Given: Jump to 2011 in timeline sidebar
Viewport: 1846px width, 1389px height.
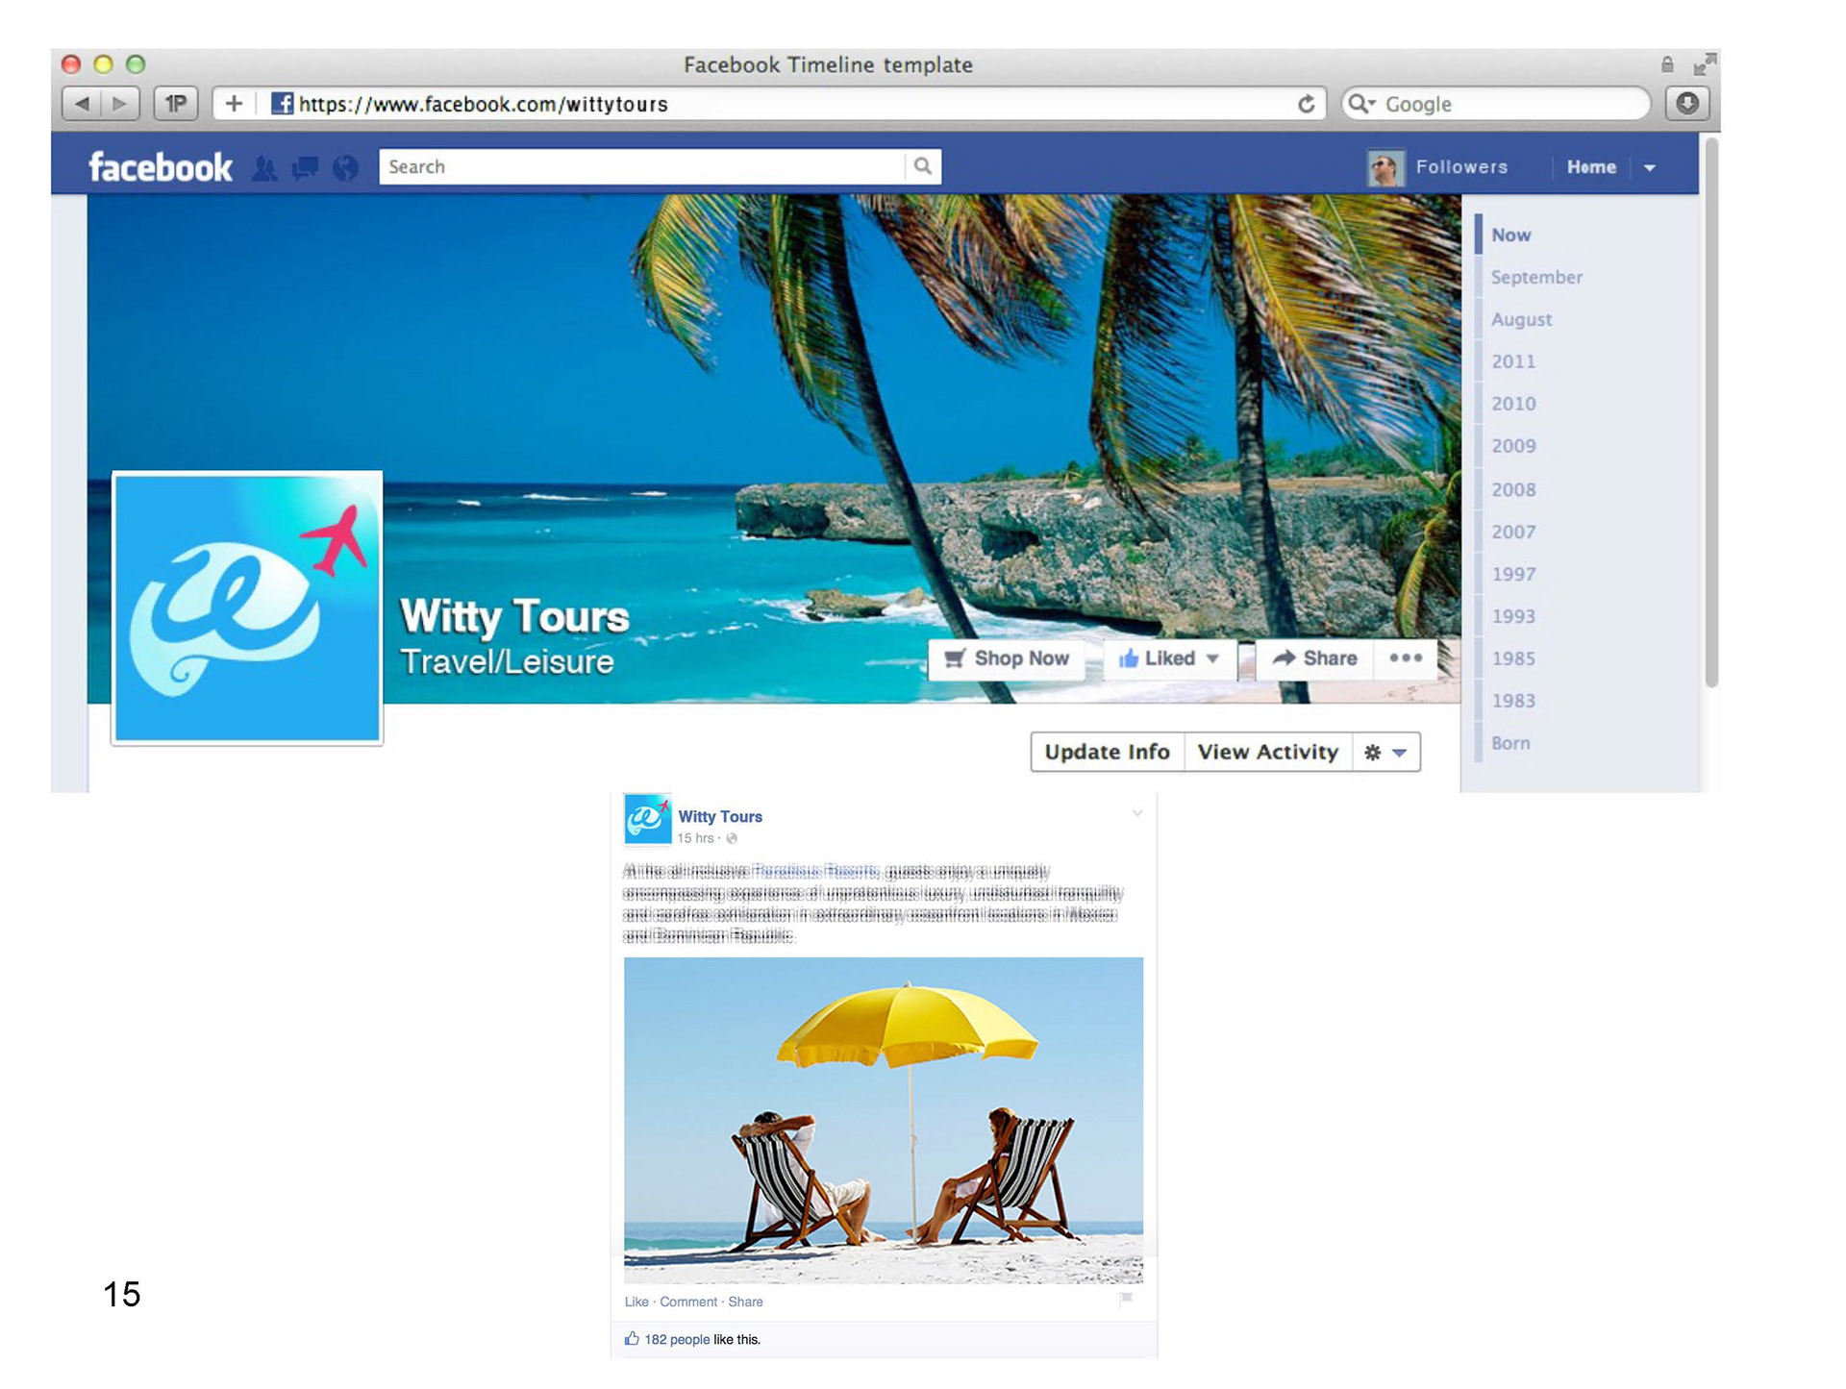Looking at the screenshot, I should coord(1513,362).
